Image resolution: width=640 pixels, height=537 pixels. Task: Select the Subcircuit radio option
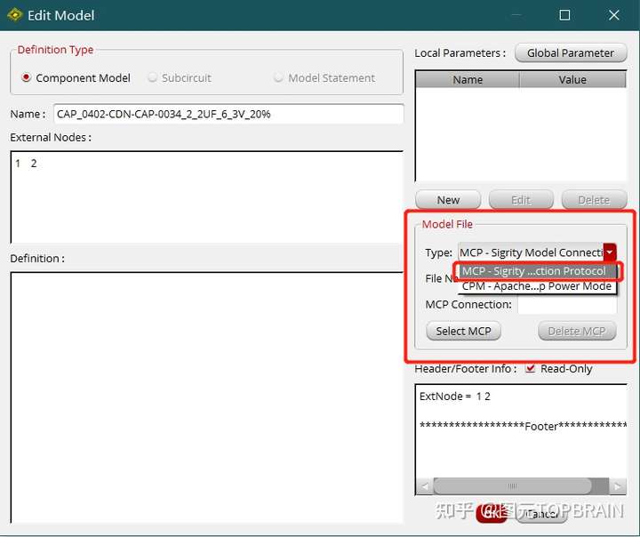pyautogui.click(x=153, y=77)
